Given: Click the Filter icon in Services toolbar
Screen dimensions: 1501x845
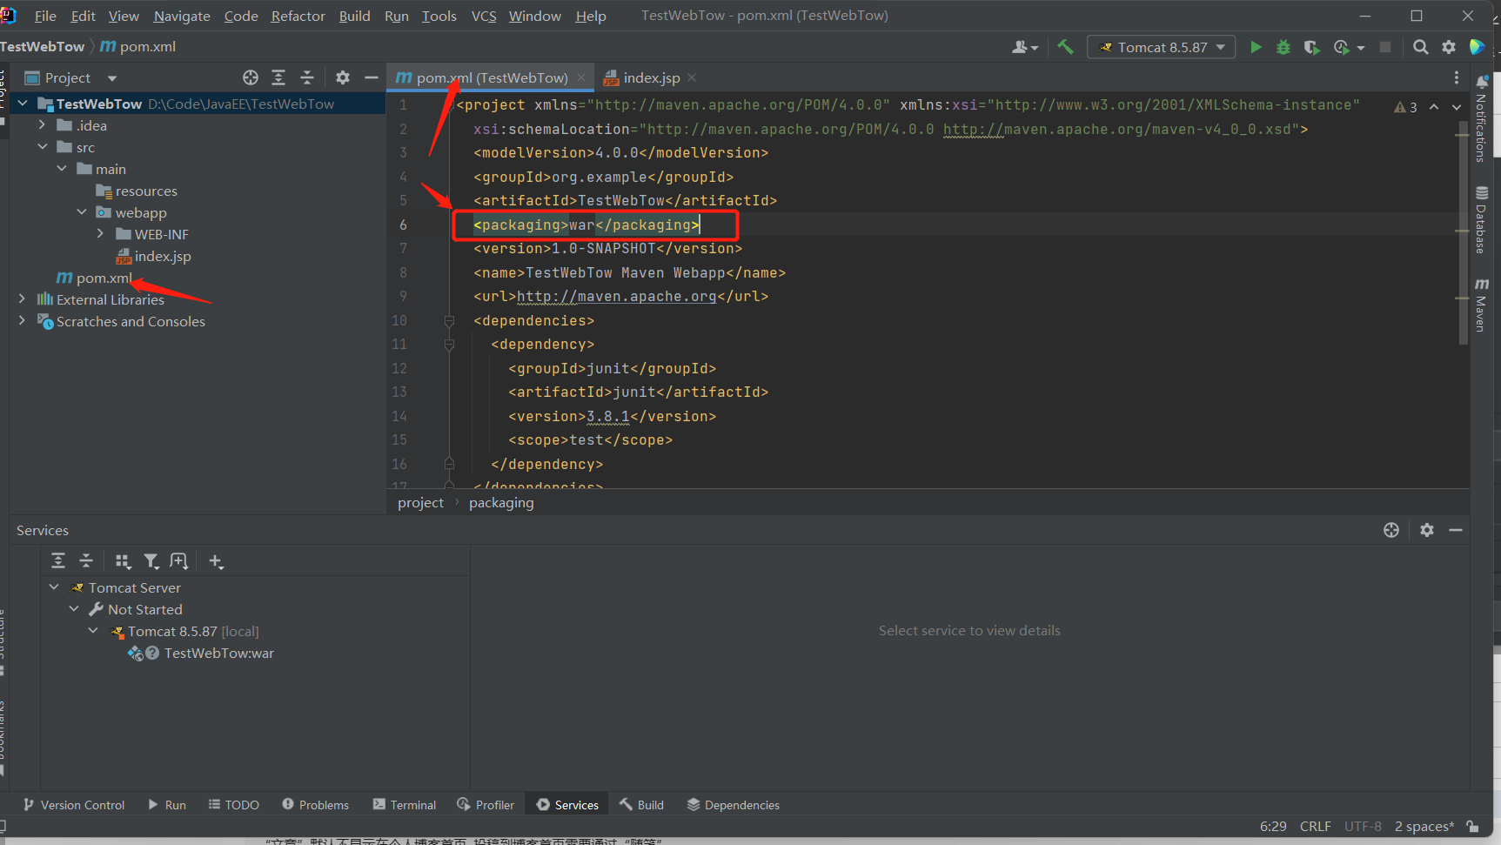Looking at the screenshot, I should [151, 561].
